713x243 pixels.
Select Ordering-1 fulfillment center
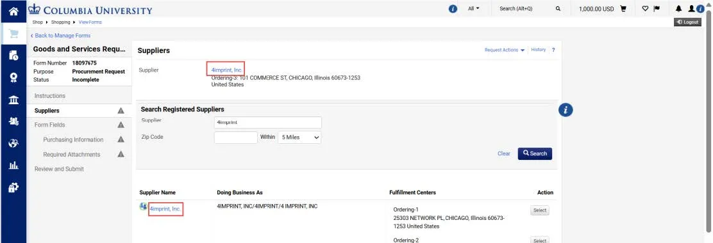coord(540,210)
